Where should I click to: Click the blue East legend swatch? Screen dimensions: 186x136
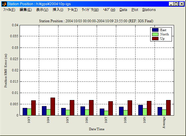coord(155,30)
